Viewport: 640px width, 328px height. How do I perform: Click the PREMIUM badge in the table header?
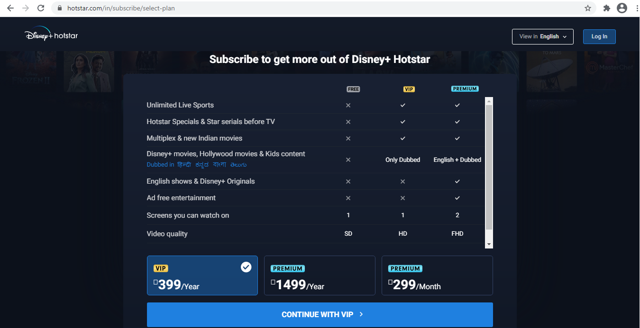(x=465, y=89)
